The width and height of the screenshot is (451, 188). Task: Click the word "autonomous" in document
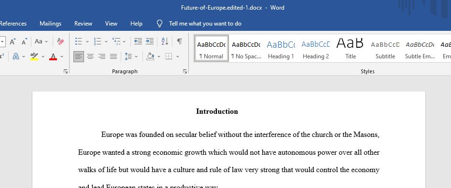[x=297, y=152]
